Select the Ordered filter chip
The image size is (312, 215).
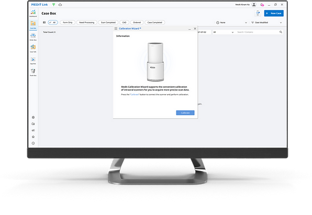coord(137,22)
